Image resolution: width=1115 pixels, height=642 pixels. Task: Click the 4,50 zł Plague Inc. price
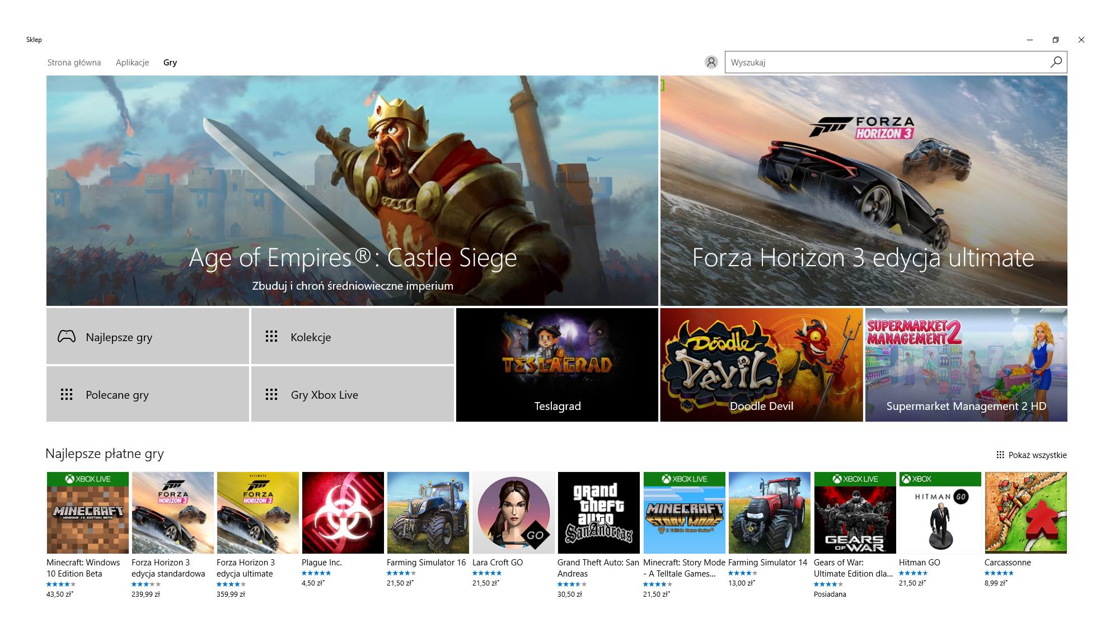coord(313,583)
